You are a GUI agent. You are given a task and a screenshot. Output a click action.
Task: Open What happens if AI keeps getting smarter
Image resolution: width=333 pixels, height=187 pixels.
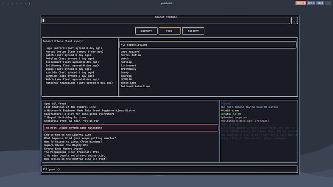80,138
